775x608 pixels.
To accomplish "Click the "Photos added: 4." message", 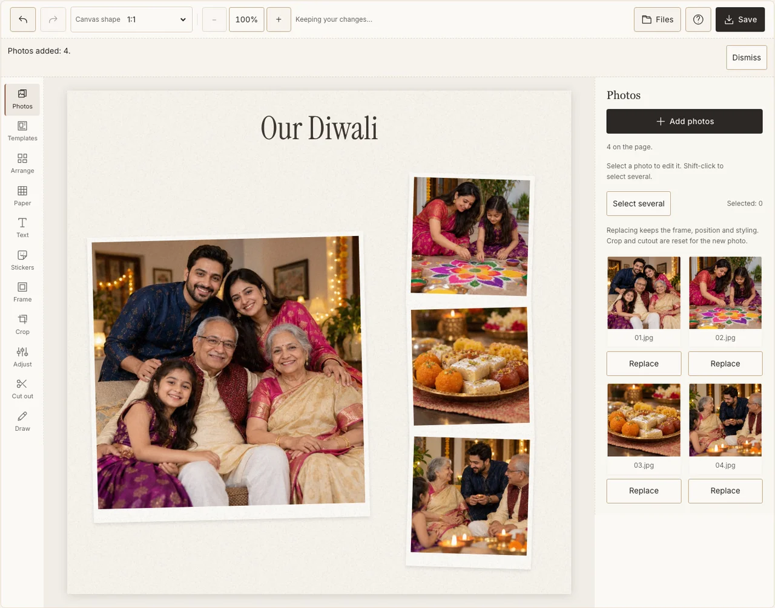I will pos(39,51).
